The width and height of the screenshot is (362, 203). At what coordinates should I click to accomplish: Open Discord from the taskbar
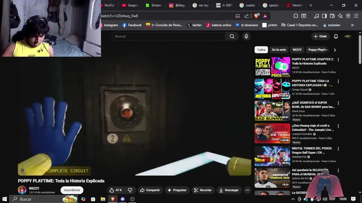[x=122, y=199]
